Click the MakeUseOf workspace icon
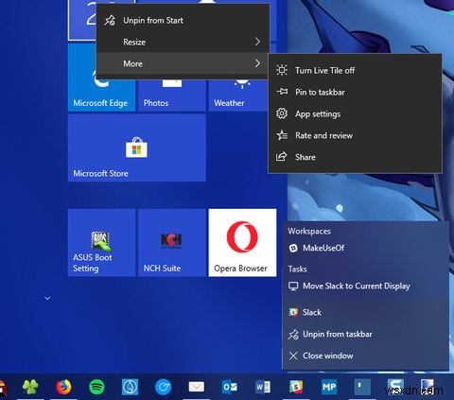 click(293, 249)
